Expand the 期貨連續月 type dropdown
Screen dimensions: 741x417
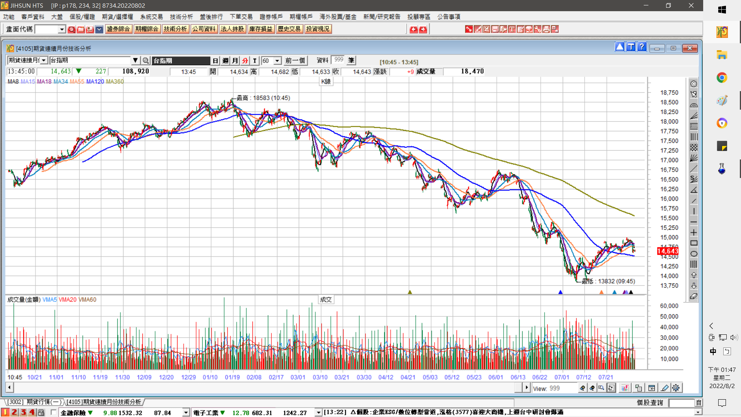[x=44, y=61]
